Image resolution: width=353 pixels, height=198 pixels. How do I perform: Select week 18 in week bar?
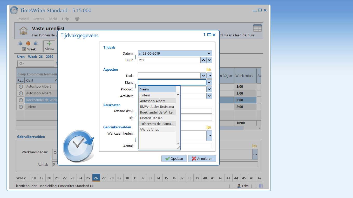(34, 178)
